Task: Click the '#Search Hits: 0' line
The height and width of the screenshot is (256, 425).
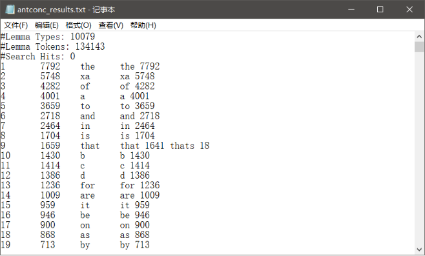Action: coord(37,56)
